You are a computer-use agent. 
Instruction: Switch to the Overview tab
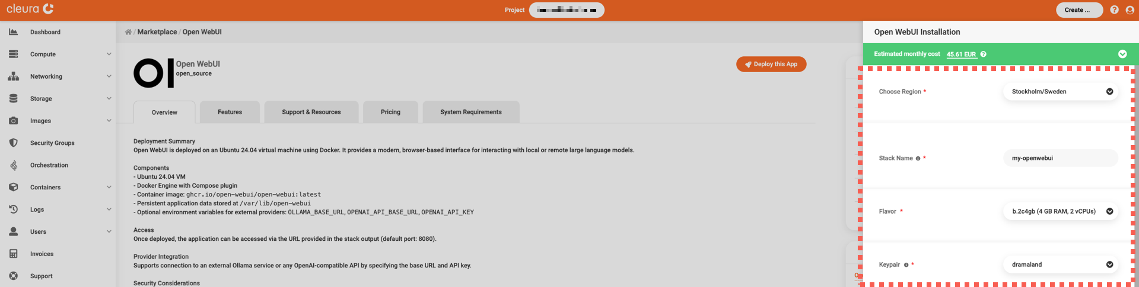[x=164, y=112]
